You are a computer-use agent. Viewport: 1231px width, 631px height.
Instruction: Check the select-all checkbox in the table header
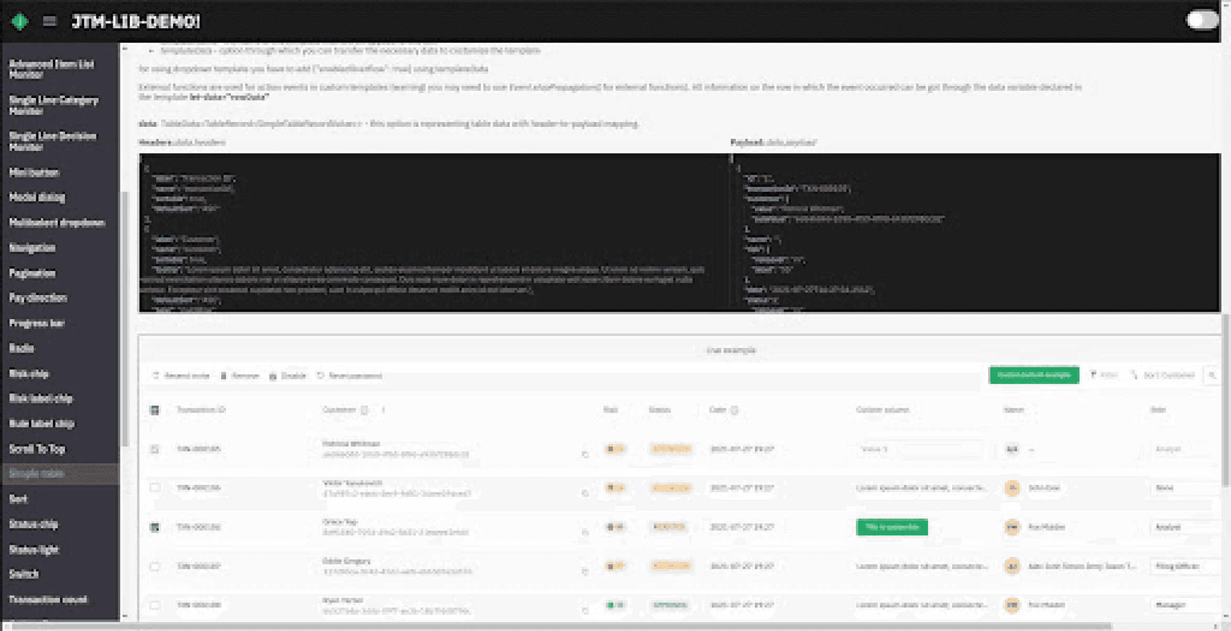click(x=155, y=410)
